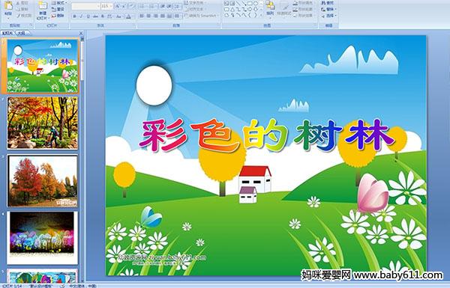Toggle Italic formatting
Viewport: 450px width, 288px height.
tap(81, 16)
